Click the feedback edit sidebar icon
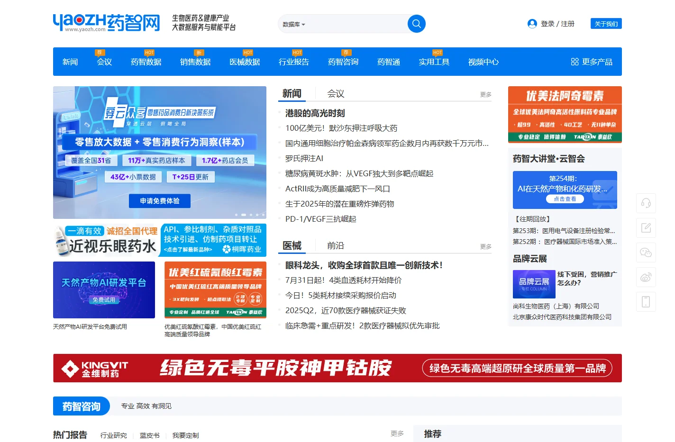Screen dimensions: 675x442 pos(646,228)
